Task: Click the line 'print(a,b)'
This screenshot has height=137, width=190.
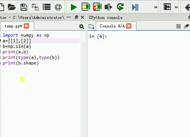Action: click(16, 52)
